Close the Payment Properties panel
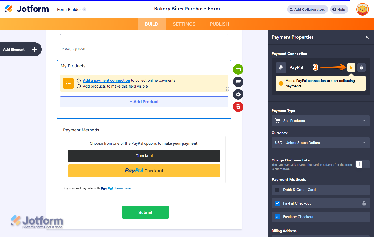374x237 pixels. (x=367, y=37)
